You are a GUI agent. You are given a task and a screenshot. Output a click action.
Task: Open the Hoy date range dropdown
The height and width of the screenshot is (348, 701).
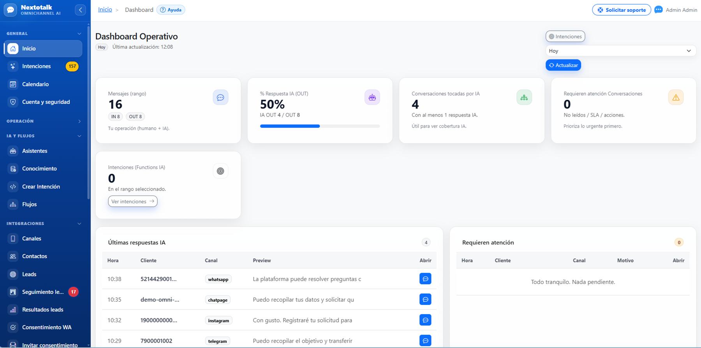(621, 51)
